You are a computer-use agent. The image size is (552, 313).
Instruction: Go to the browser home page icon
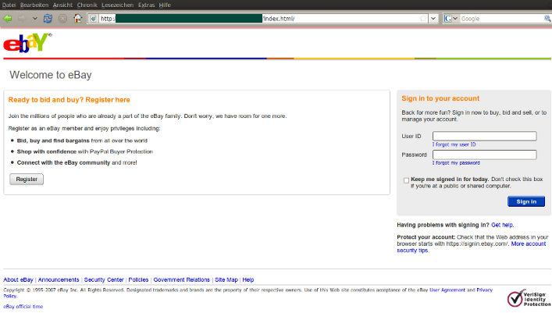click(x=77, y=18)
